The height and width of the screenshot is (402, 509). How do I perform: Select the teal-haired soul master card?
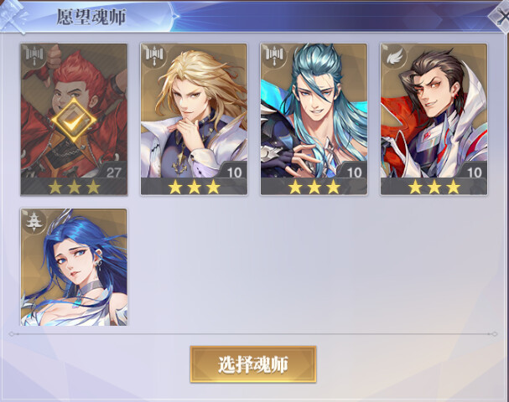[314, 119]
